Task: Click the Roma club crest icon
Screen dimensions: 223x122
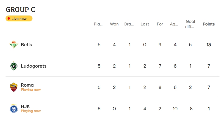Action: coord(14,87)
